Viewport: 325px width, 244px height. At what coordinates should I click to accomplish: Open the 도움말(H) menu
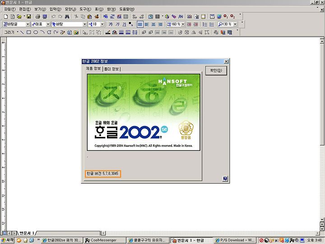(127, 9)
